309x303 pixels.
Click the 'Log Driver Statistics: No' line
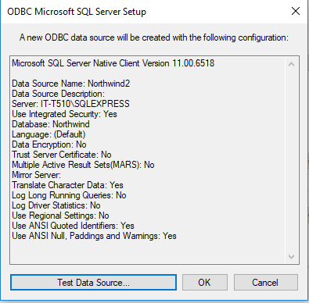[56, 205]
